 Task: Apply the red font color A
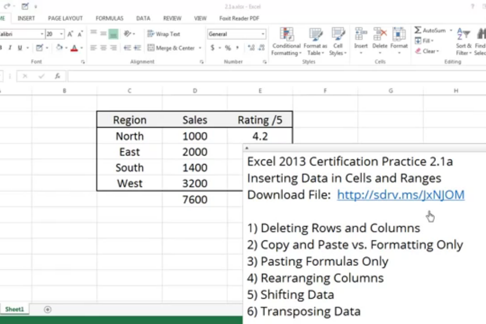[74, 48]
